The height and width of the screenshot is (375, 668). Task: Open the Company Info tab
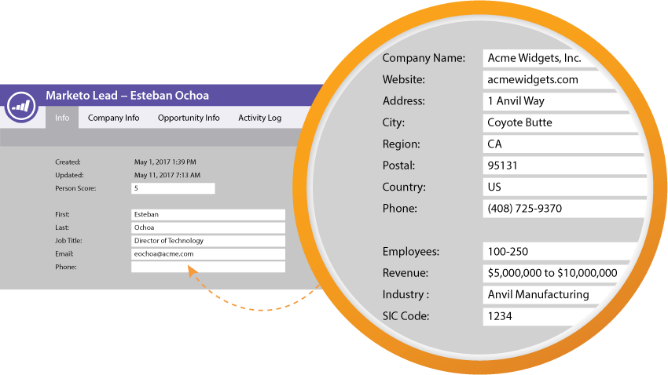(113, 118)
